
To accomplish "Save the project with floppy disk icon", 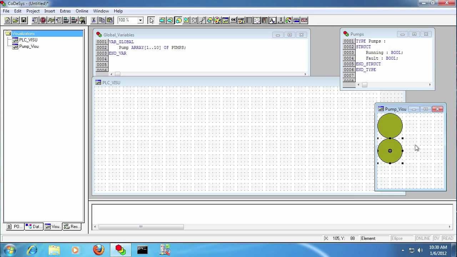I will [x=24, y=20].
